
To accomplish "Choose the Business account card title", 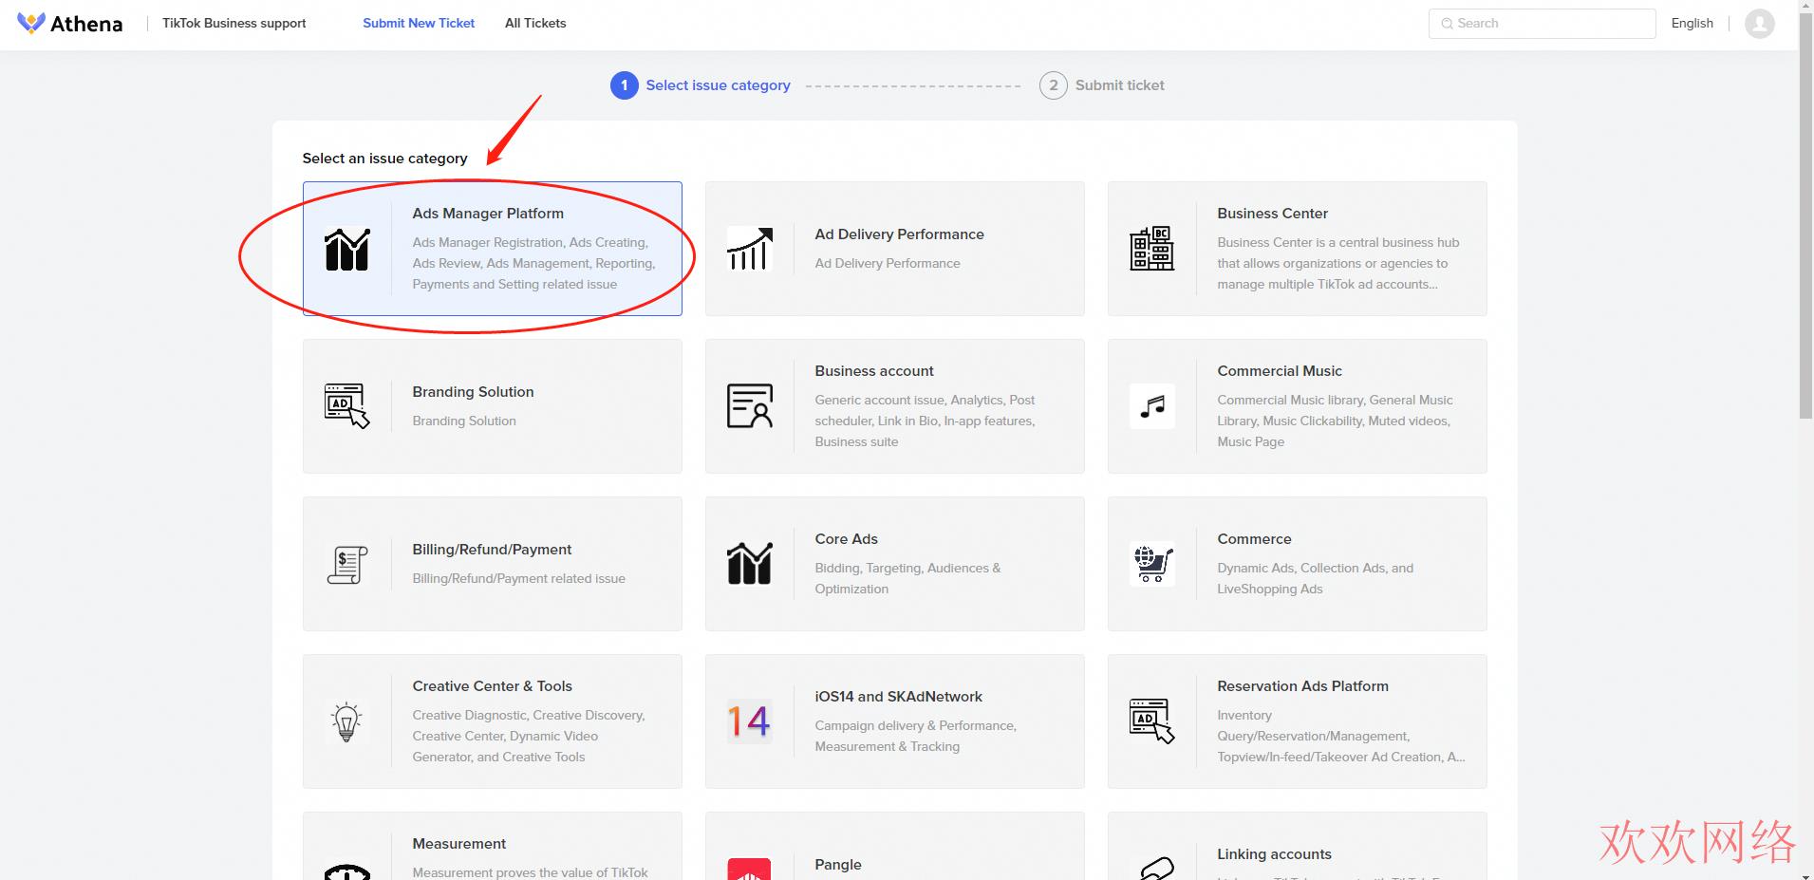I will (874, 371).
